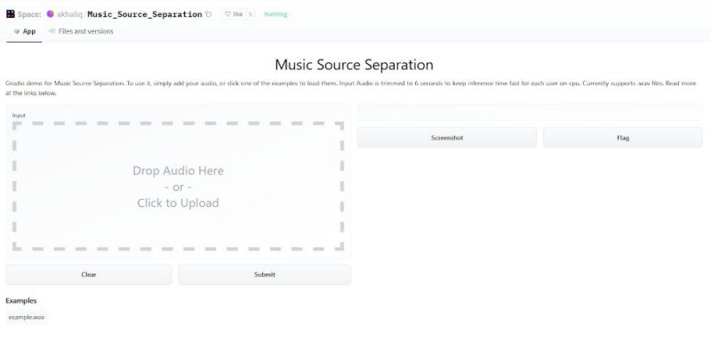
Task: Clear the audio input
Action: (89, 274)
